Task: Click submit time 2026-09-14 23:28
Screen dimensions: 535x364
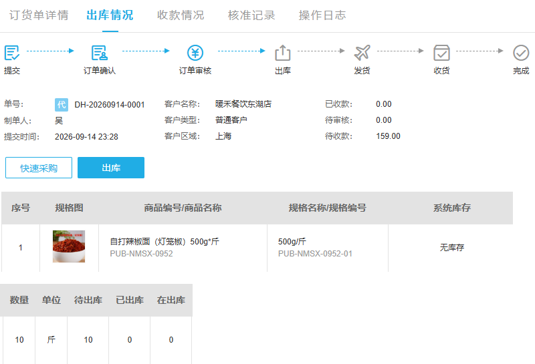Action: [86, 137]
